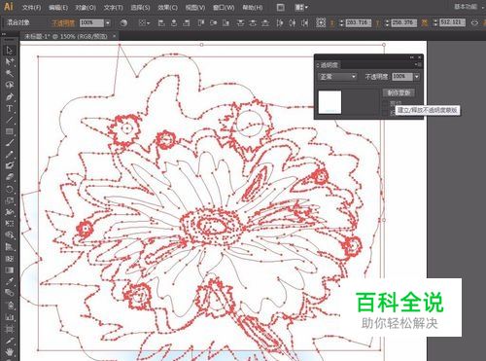Click the reference point grid icon
486x361 pixels.
(321, 22)
